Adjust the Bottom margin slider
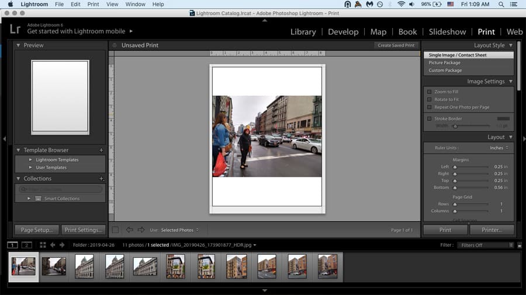Image resolution: width=526 pixels, height=295 pixels. coord(455,188)
